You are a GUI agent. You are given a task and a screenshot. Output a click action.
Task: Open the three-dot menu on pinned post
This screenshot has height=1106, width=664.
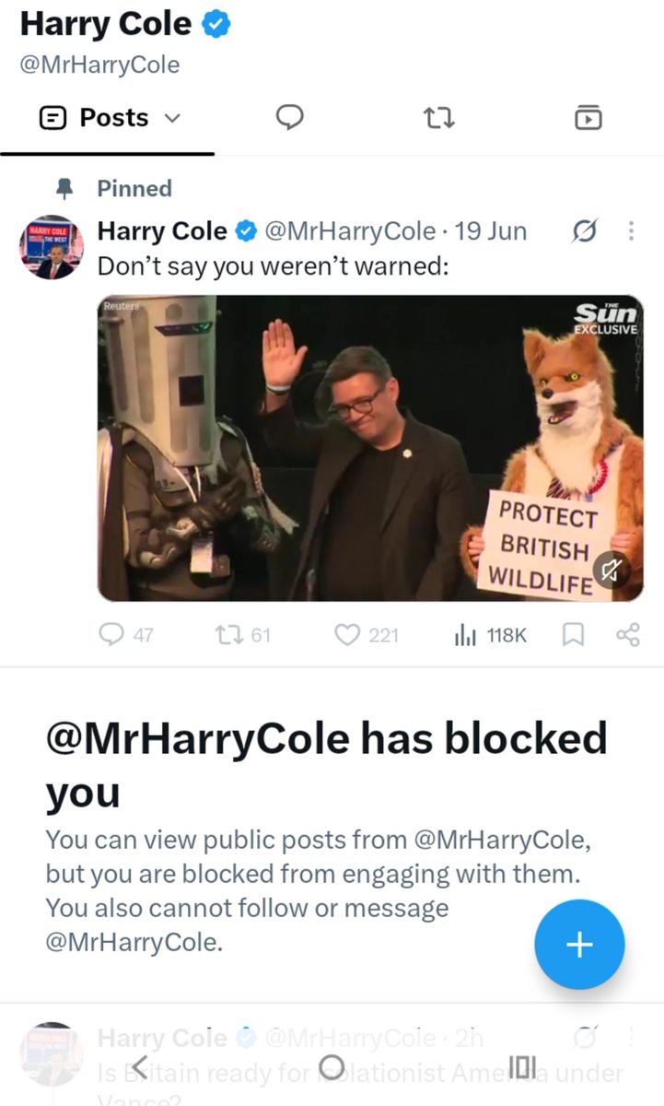click(x=631, y=231)
